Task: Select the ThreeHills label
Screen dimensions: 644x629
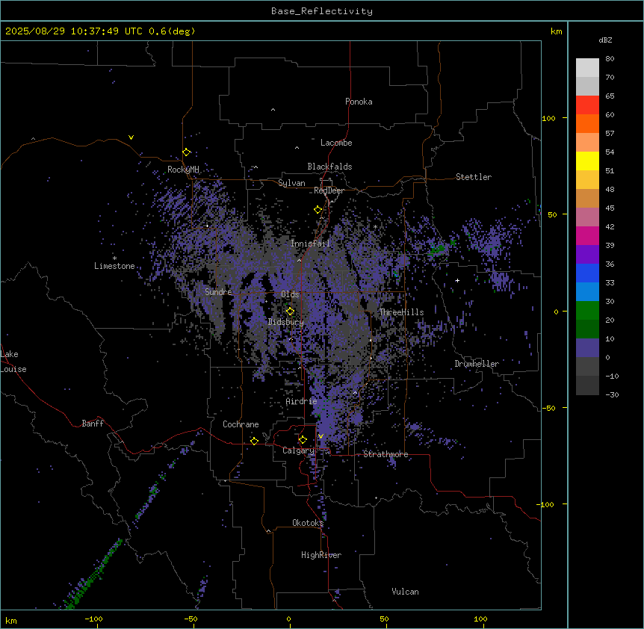Action: pyautogui.click(x=401, y=312)
